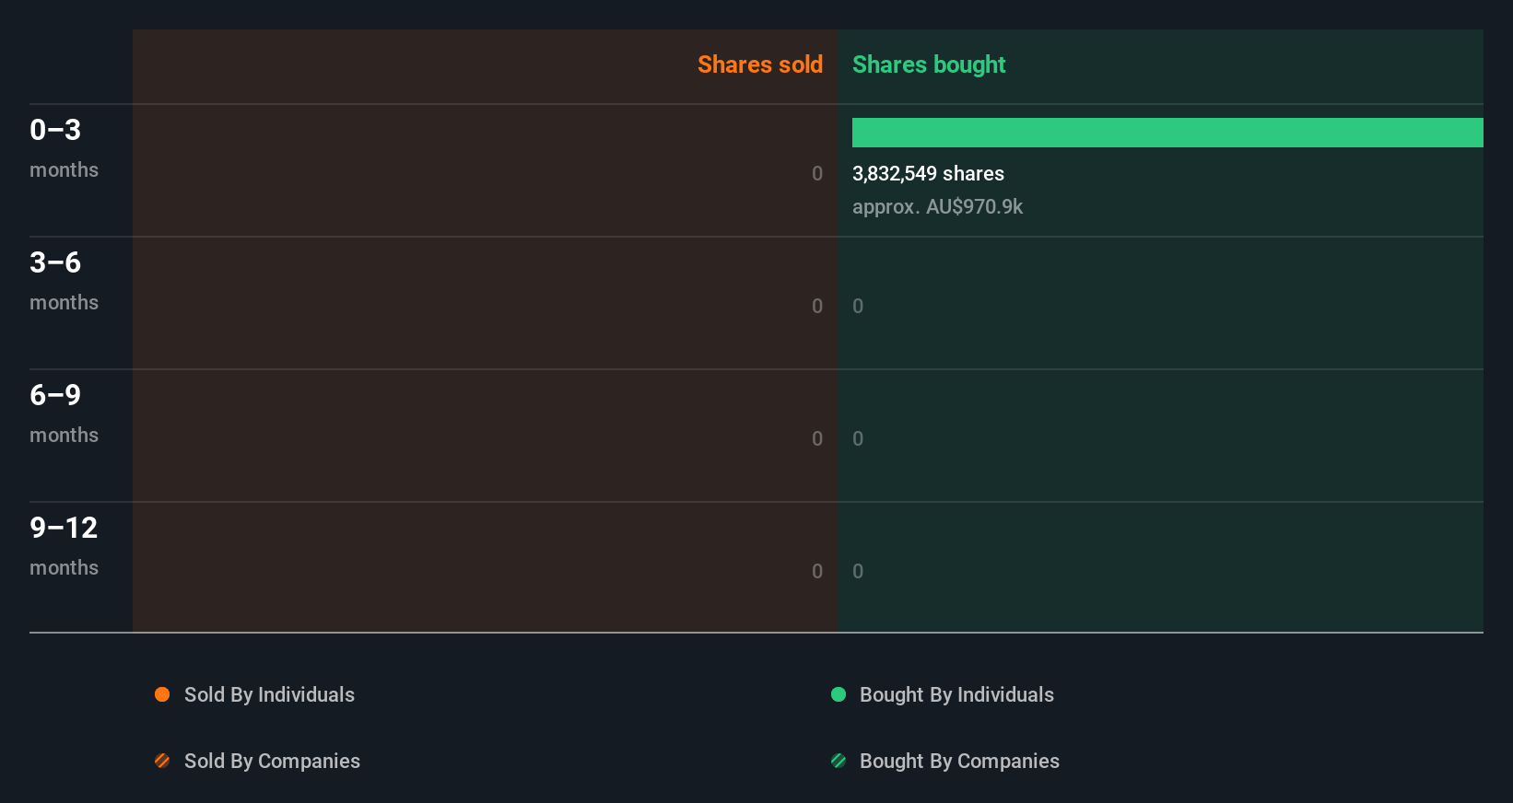1513x803 pixels.
Task: Click the "approx. AU$970.9k" amount text
Action: pos(937,206)
